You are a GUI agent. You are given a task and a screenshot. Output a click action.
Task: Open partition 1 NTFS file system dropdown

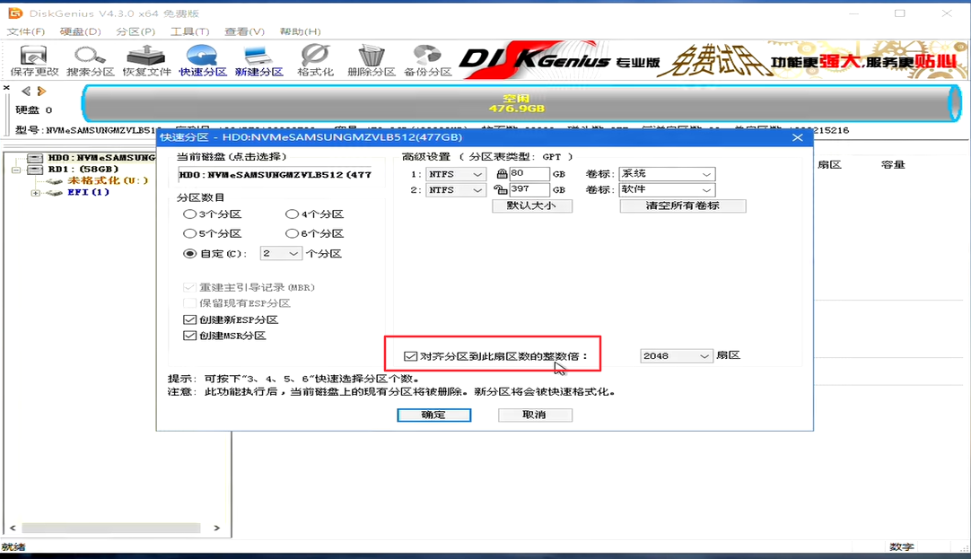point(455,174)
